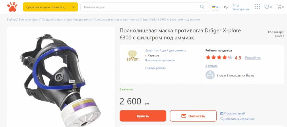The image size is (287, 127).
Task: Click the envelope icon next to Показать email
Action: click(x=222, y=114)
